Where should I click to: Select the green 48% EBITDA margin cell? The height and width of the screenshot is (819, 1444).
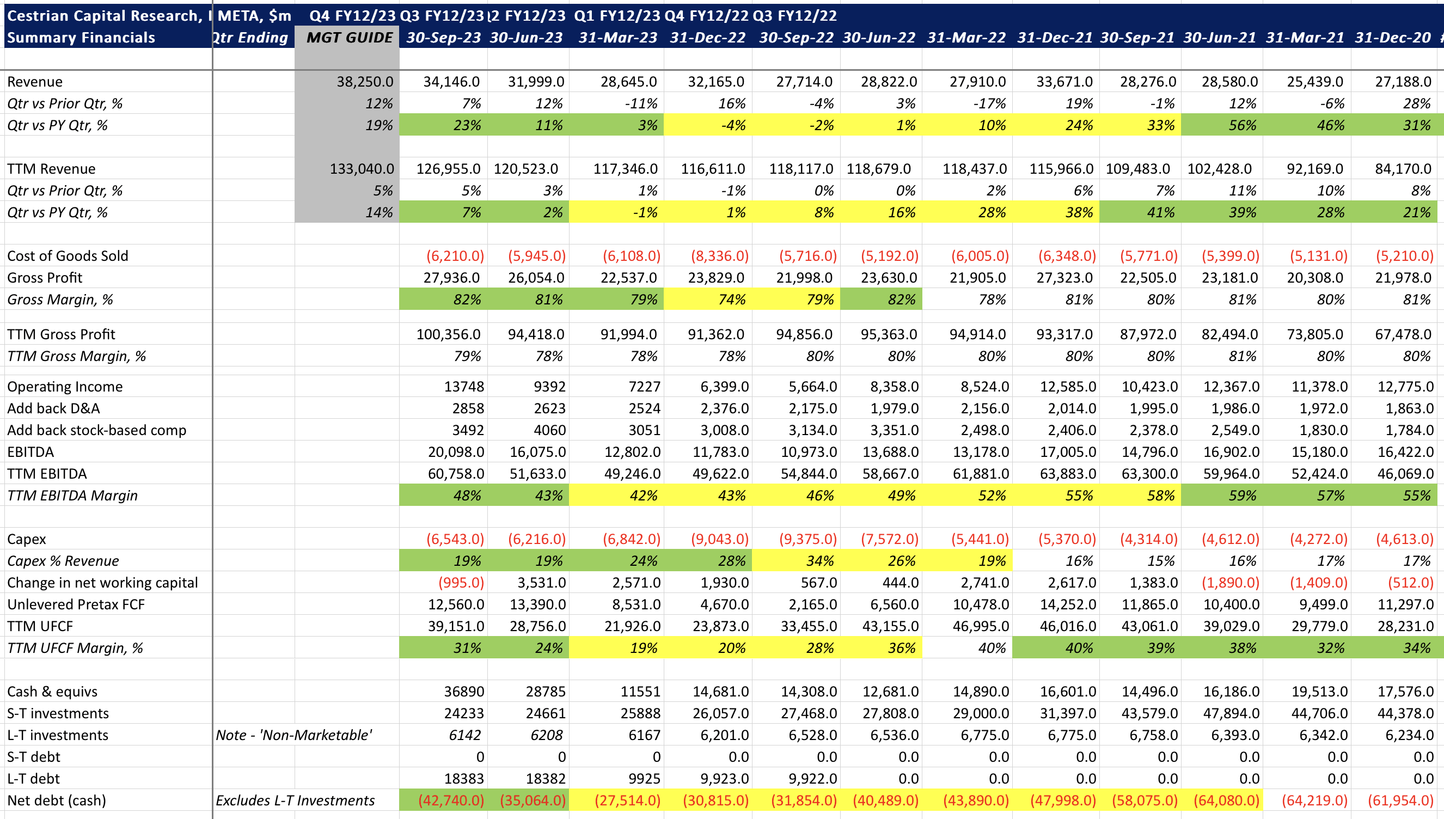444,496
